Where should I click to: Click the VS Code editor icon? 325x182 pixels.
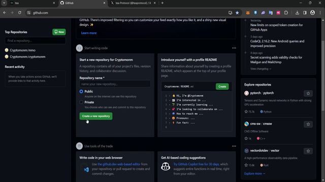pos(86,169)
